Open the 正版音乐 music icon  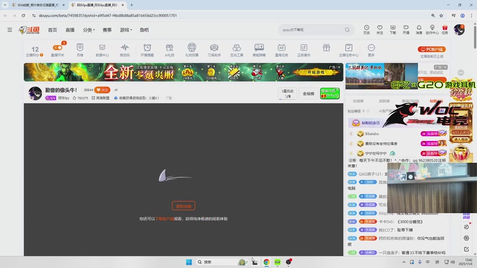click(x=304, y=50)
